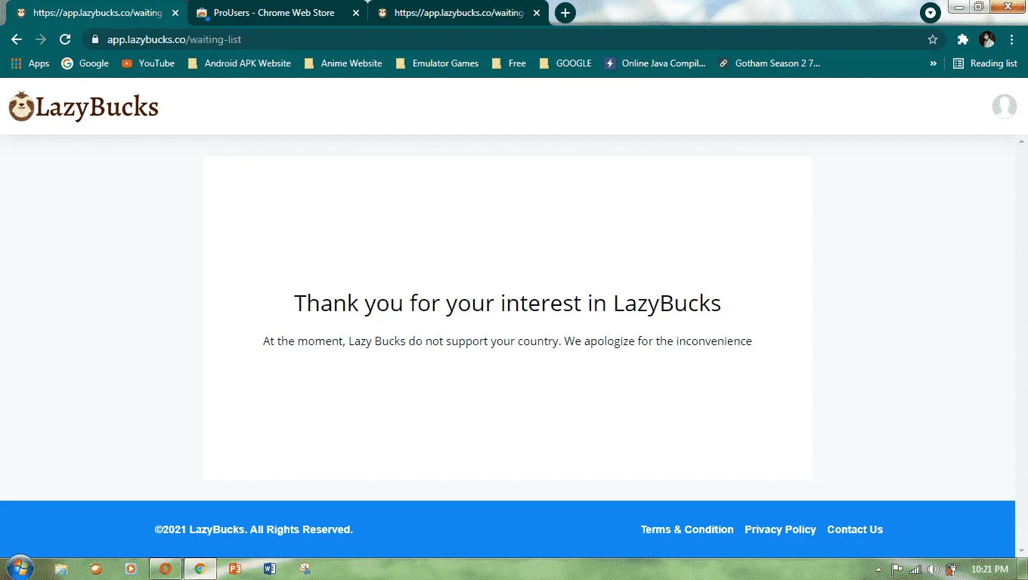Click the Show desktop button
The width and height of the screenshot is (1028, 580).
pyautogui.click(x=1023, y=569)
